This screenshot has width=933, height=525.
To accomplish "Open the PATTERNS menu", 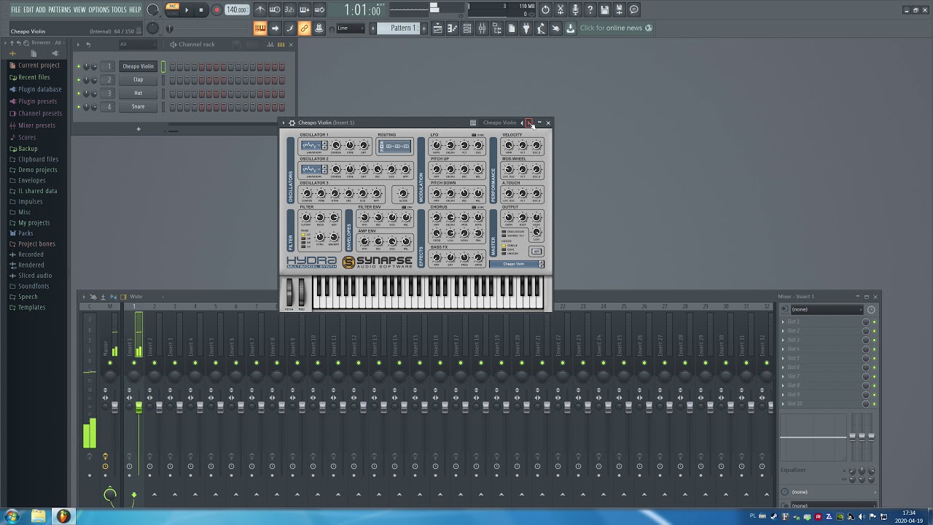I will (x=60, y=9).
